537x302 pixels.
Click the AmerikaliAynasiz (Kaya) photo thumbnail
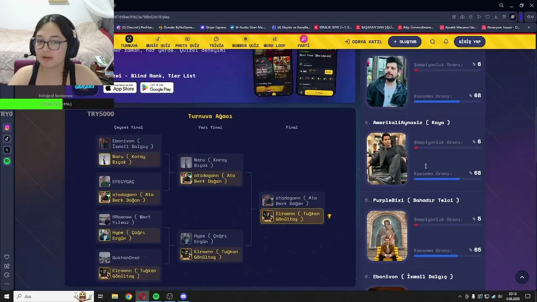coord(387,159)
